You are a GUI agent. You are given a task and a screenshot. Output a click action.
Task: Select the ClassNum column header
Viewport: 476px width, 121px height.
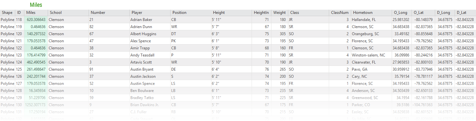[340, 13]
